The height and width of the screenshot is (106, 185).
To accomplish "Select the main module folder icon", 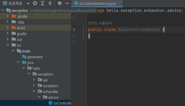I will pos(19,51).
